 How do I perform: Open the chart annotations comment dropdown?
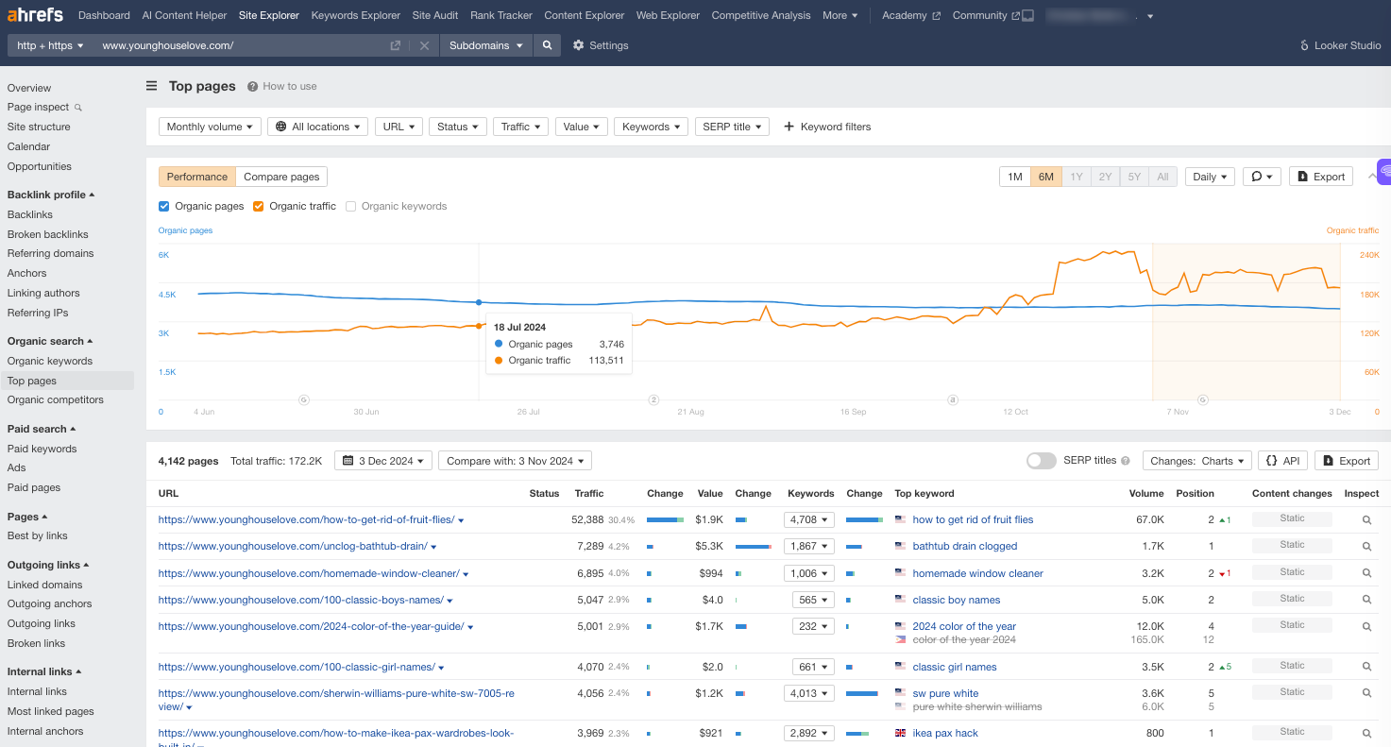(x=1261, y=177)
